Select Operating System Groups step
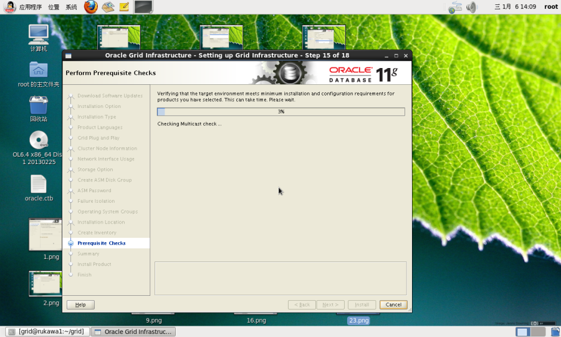This screenshot has width=561, height=337. point(107,212)
